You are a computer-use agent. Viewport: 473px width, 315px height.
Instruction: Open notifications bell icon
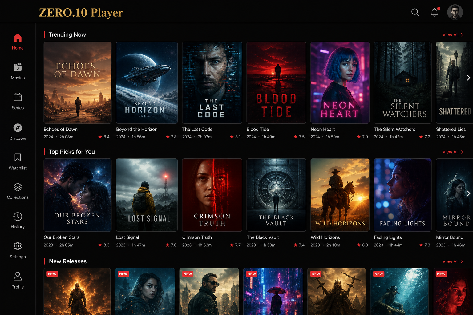435,12
